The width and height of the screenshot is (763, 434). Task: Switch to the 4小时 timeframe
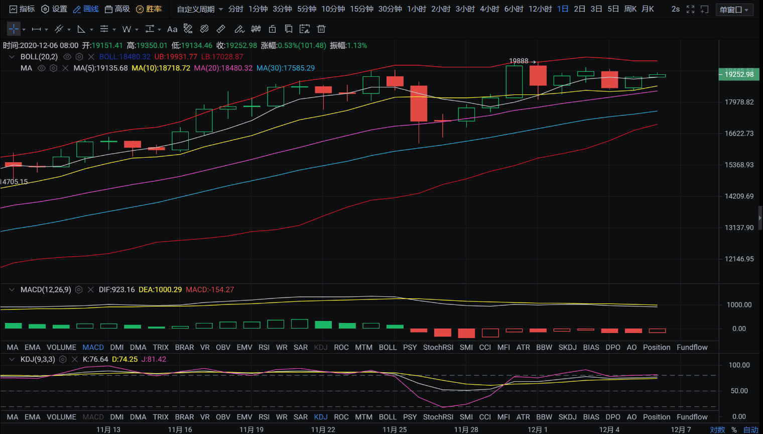point(489,9)
